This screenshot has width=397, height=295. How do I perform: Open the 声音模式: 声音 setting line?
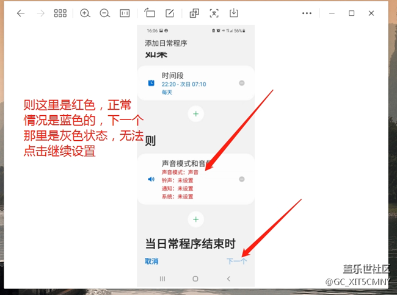click(x=180, y=172)
